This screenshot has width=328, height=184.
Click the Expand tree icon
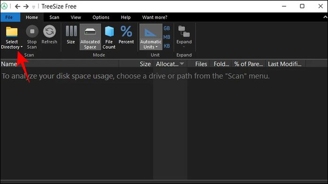point(184,31)
